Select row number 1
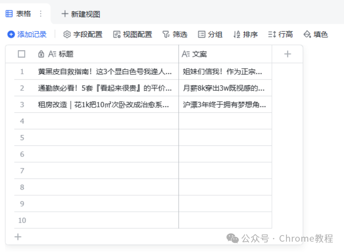Image resolution: width=344 pixels, height=252 pixels. click(x=22, y=71)
